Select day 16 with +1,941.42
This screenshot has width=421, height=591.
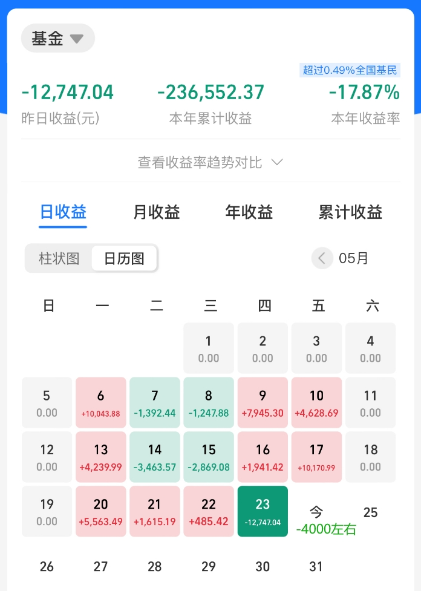click(263, 457)
